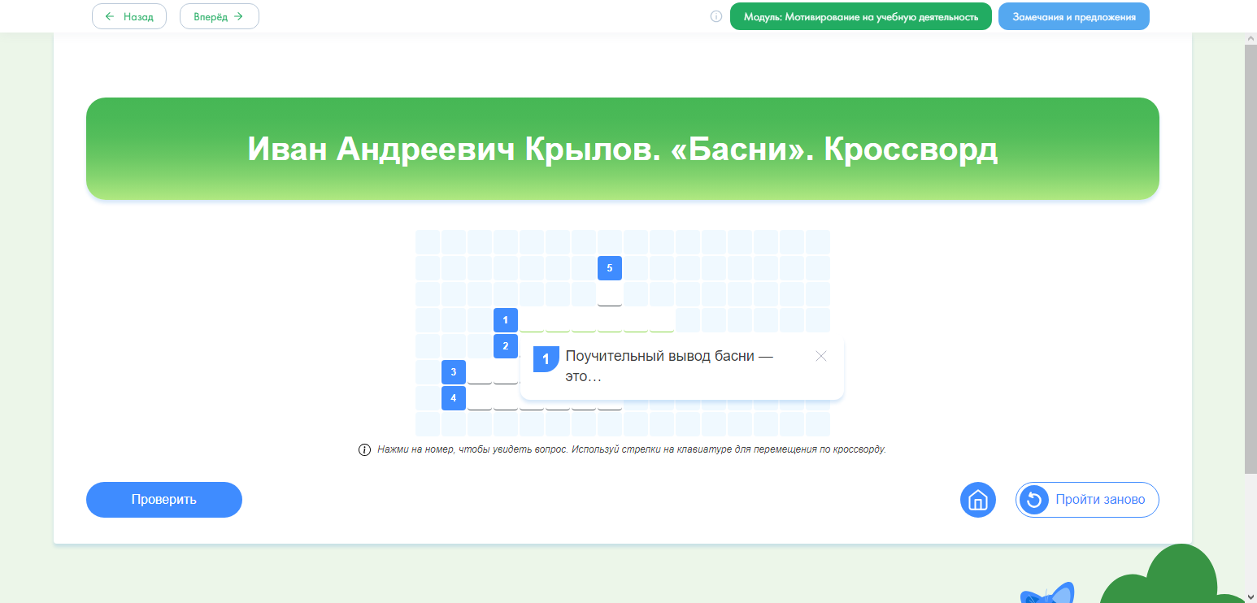The height and width of the screenshot is (603, 1257).
Task: Select crossword clue number 1
Action: (505, 320)
